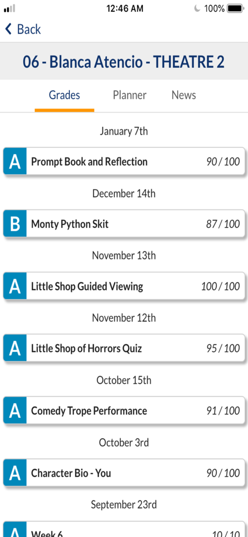The image size is (248, 537).
Task: Switch to the Planner tab
Action: [129, 95]
